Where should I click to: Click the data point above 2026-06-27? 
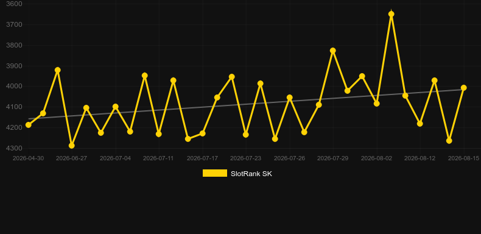(72, 146)
